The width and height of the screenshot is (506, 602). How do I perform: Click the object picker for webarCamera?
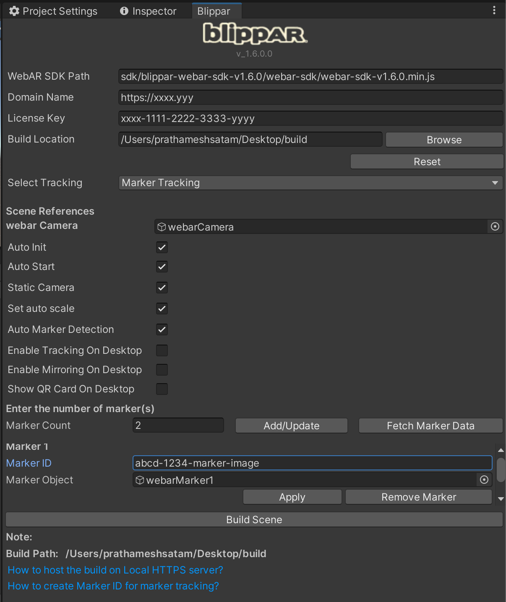click(x=495, y=227)
